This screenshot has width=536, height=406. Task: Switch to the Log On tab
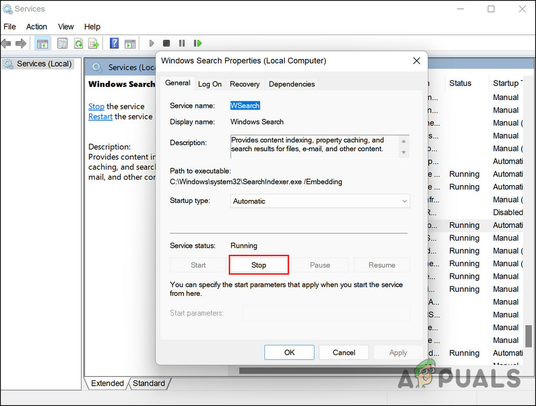tap(210, 84)
